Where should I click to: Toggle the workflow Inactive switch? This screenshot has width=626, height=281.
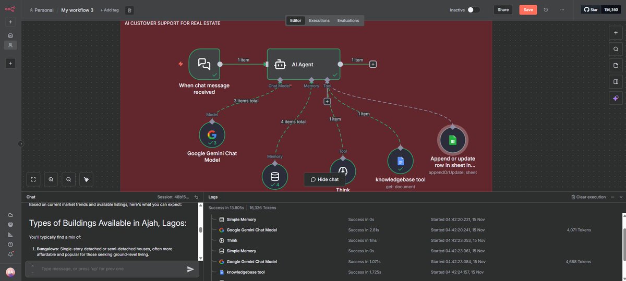473,10
